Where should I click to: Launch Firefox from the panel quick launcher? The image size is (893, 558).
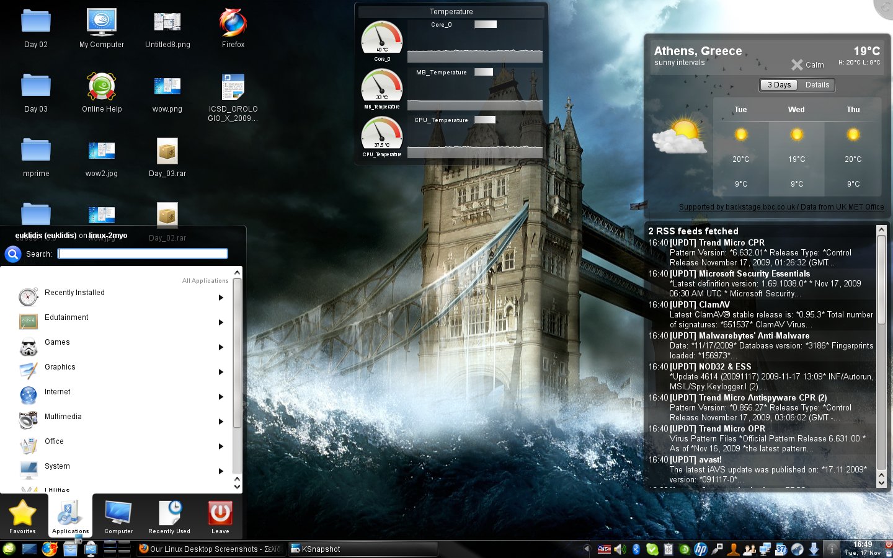(x=50, y=549)
